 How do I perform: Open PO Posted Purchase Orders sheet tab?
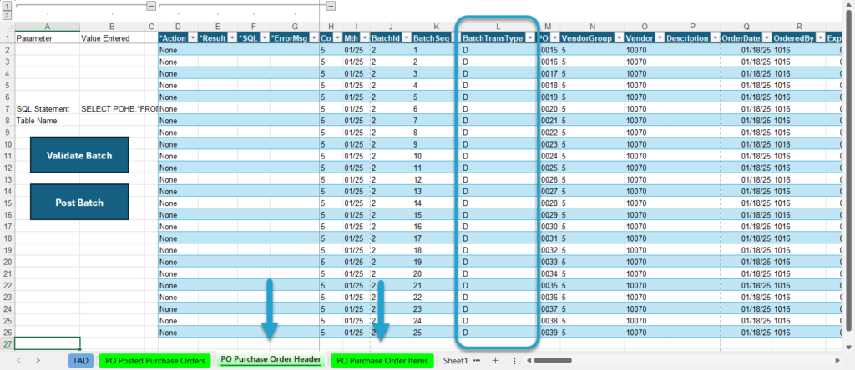[x=154, y=360]
